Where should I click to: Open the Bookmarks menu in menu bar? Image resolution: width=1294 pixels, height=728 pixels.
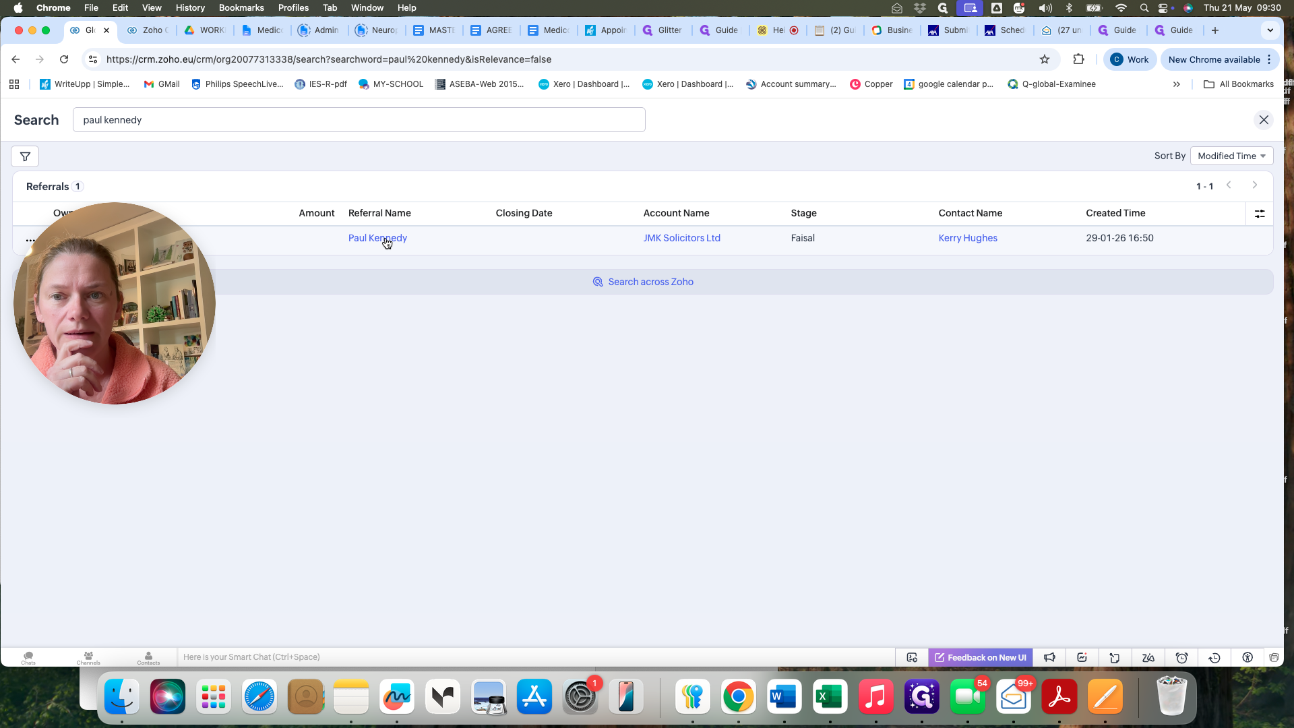click(241, 7)
